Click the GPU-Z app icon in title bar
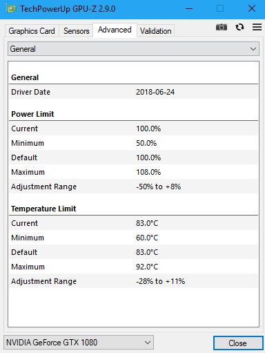The image size is (265, 353). (11, 9)
